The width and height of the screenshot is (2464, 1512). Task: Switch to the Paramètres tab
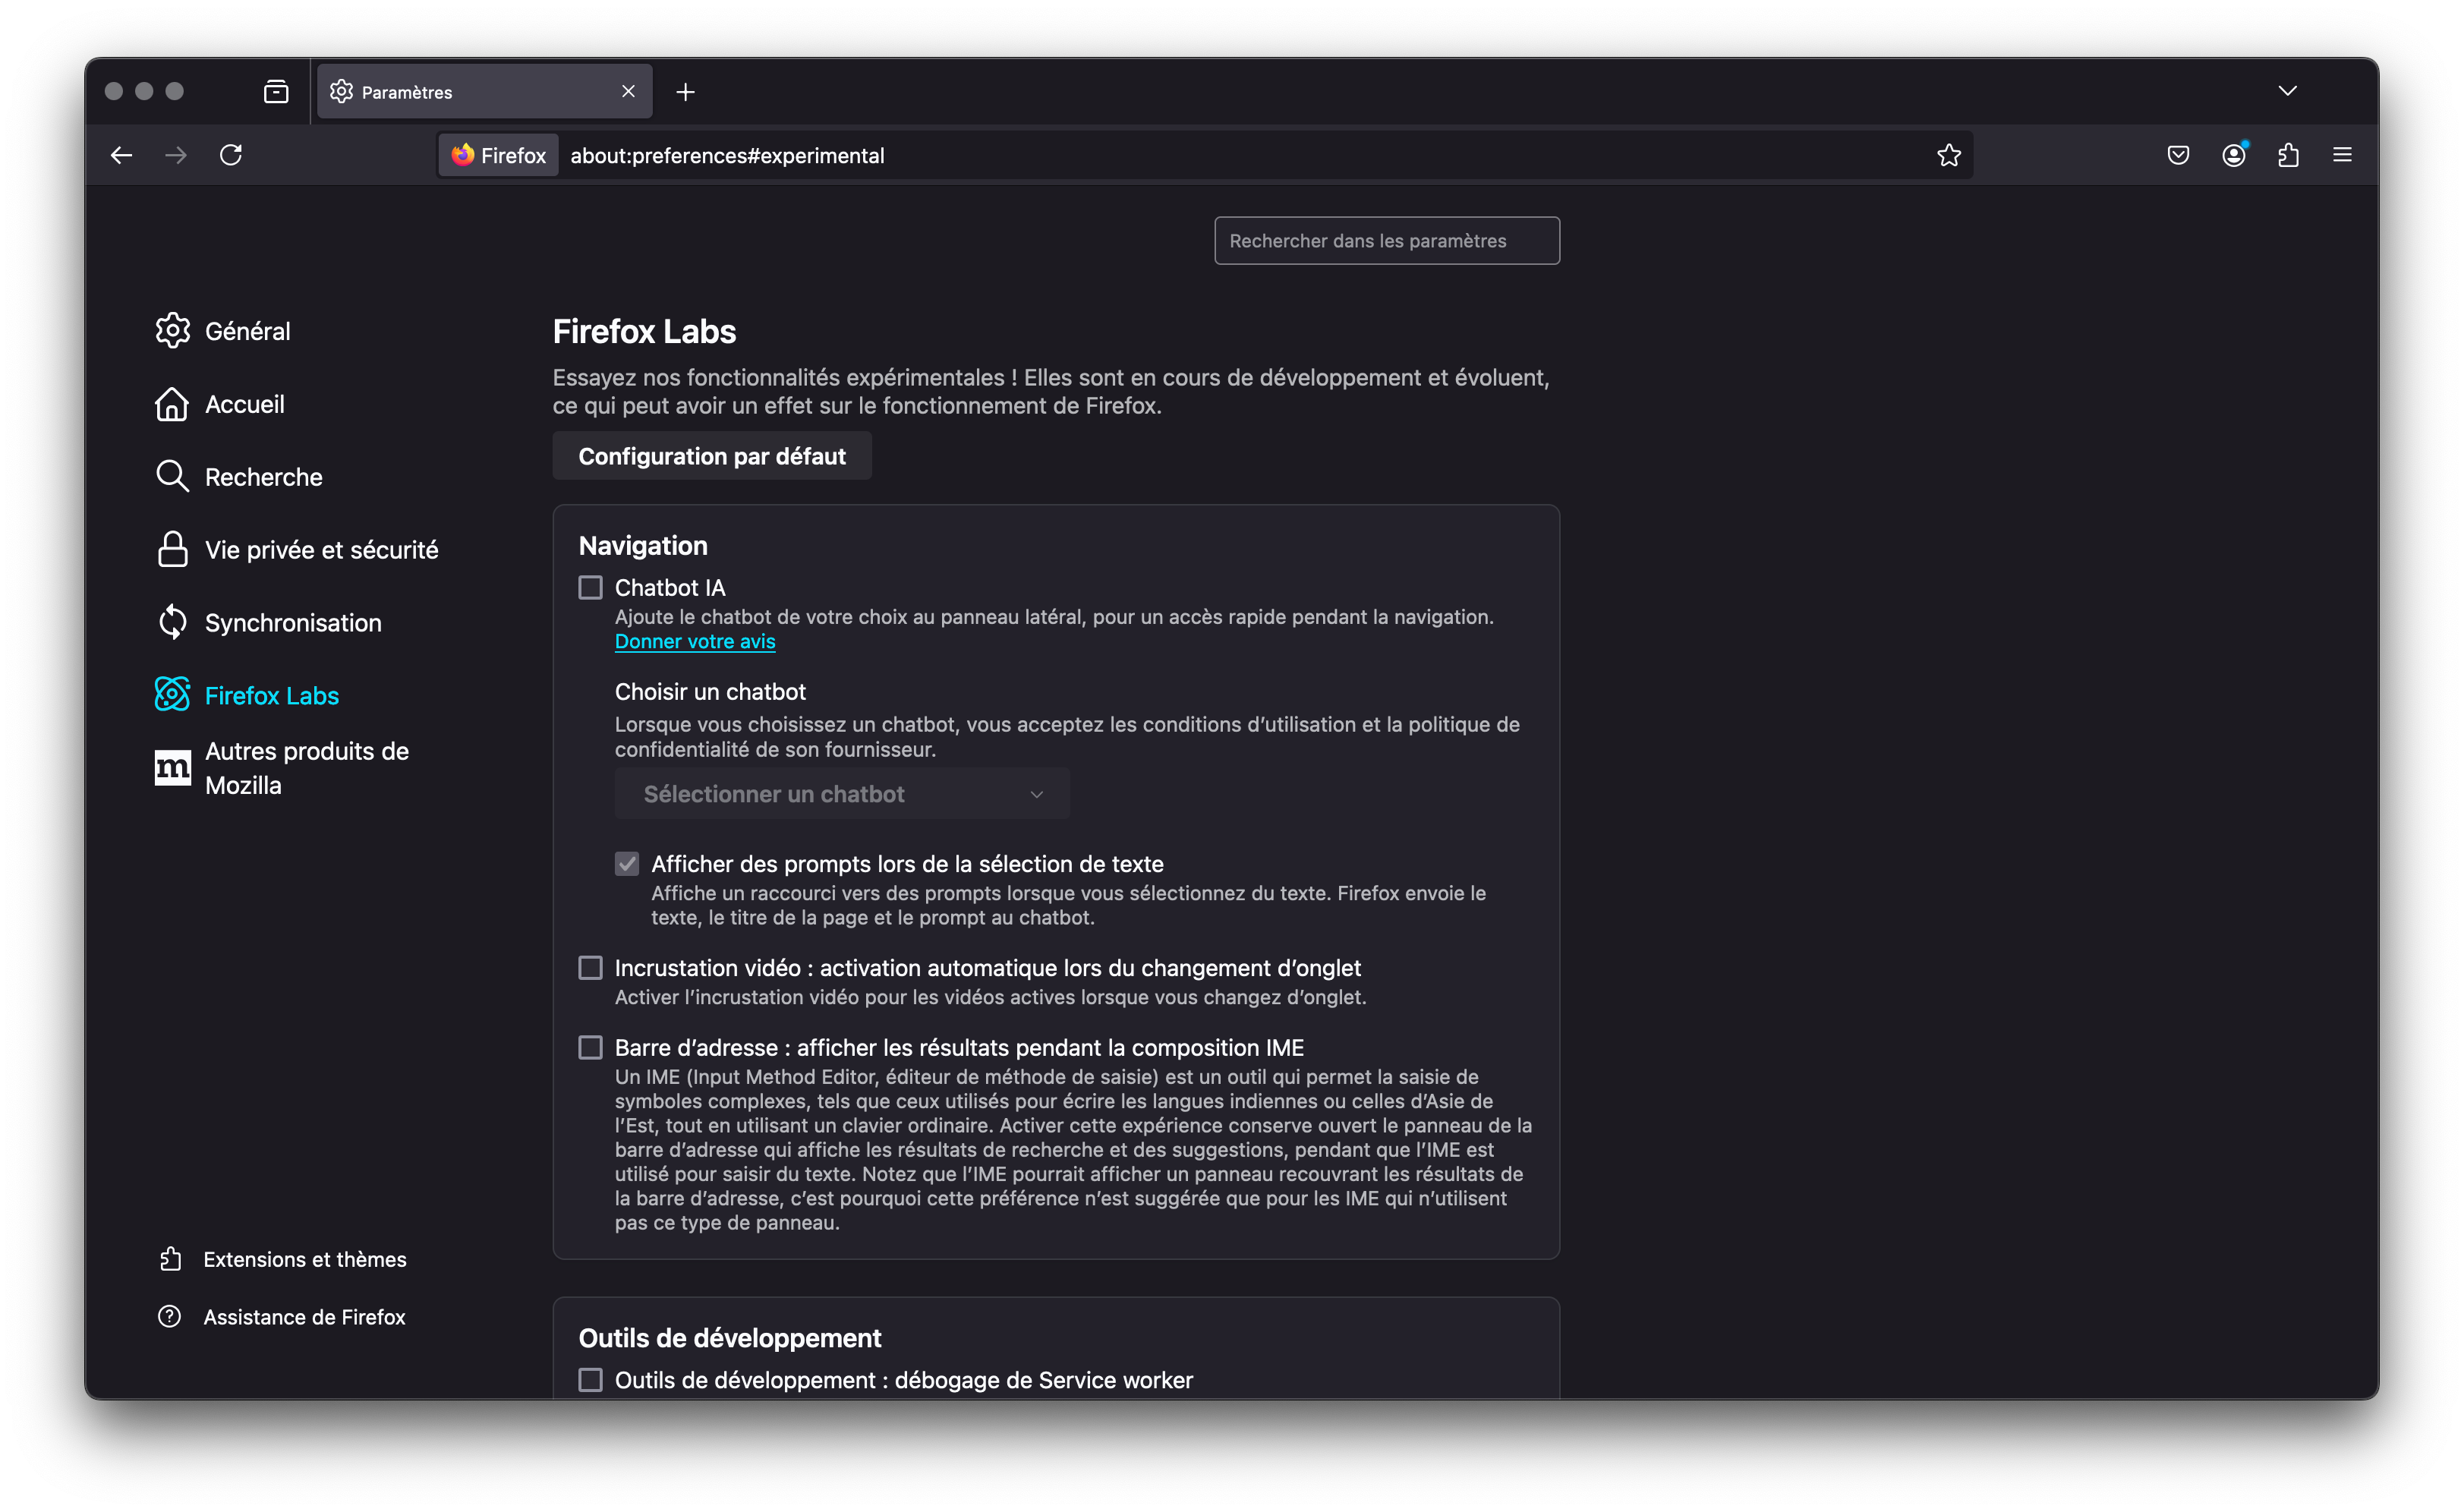click(x=450, y=91)
